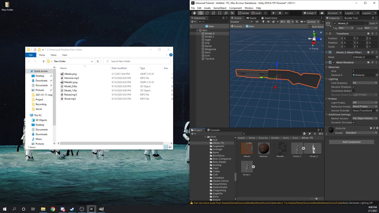Toggle the Static checkbox in Inspector
379x213 pixels.
[x=367, y=23]
